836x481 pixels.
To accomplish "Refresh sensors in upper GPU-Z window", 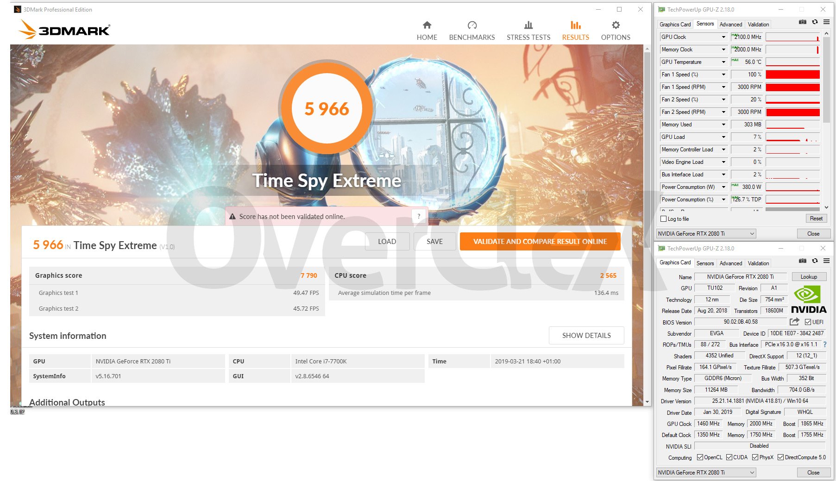I will pyautogui.click(x=815, y=22).
